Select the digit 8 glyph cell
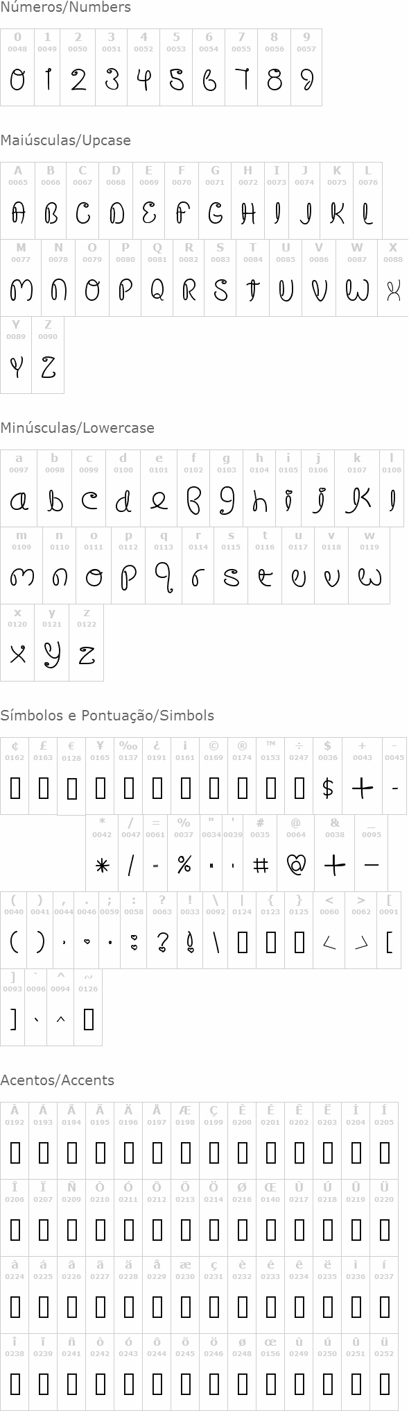The image size is (409, 1411). 275,67
